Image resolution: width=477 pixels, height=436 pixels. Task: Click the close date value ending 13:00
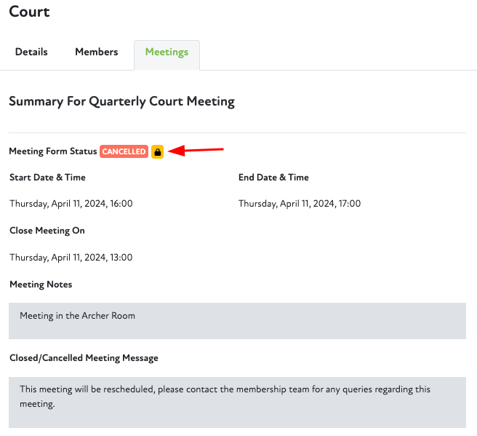tap(71, 257)
